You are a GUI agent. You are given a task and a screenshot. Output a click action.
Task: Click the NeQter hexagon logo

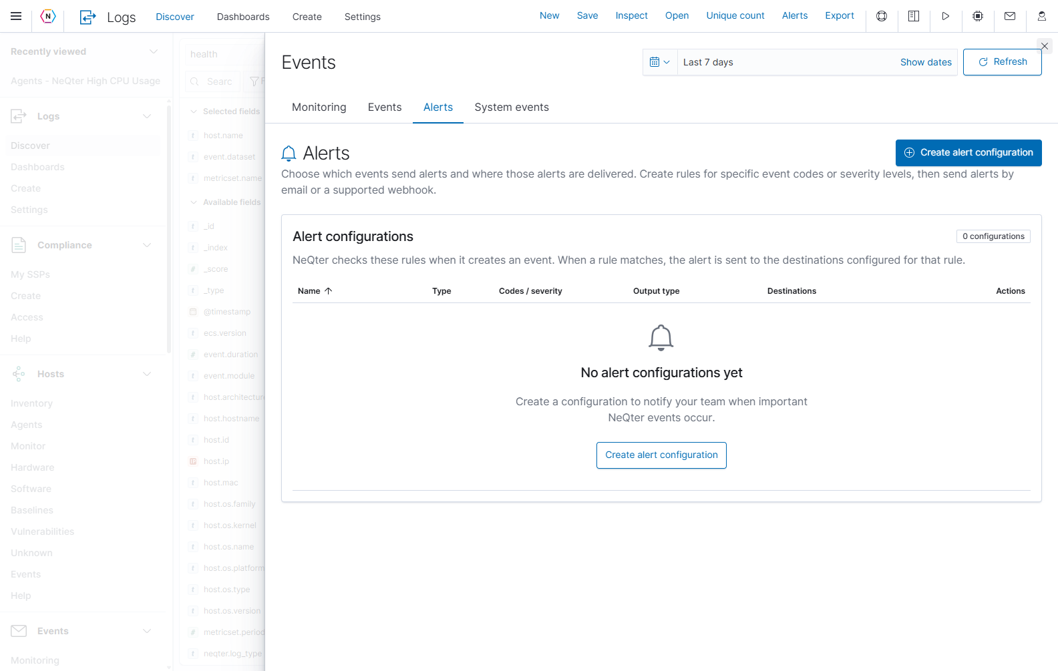coord(48,16)
